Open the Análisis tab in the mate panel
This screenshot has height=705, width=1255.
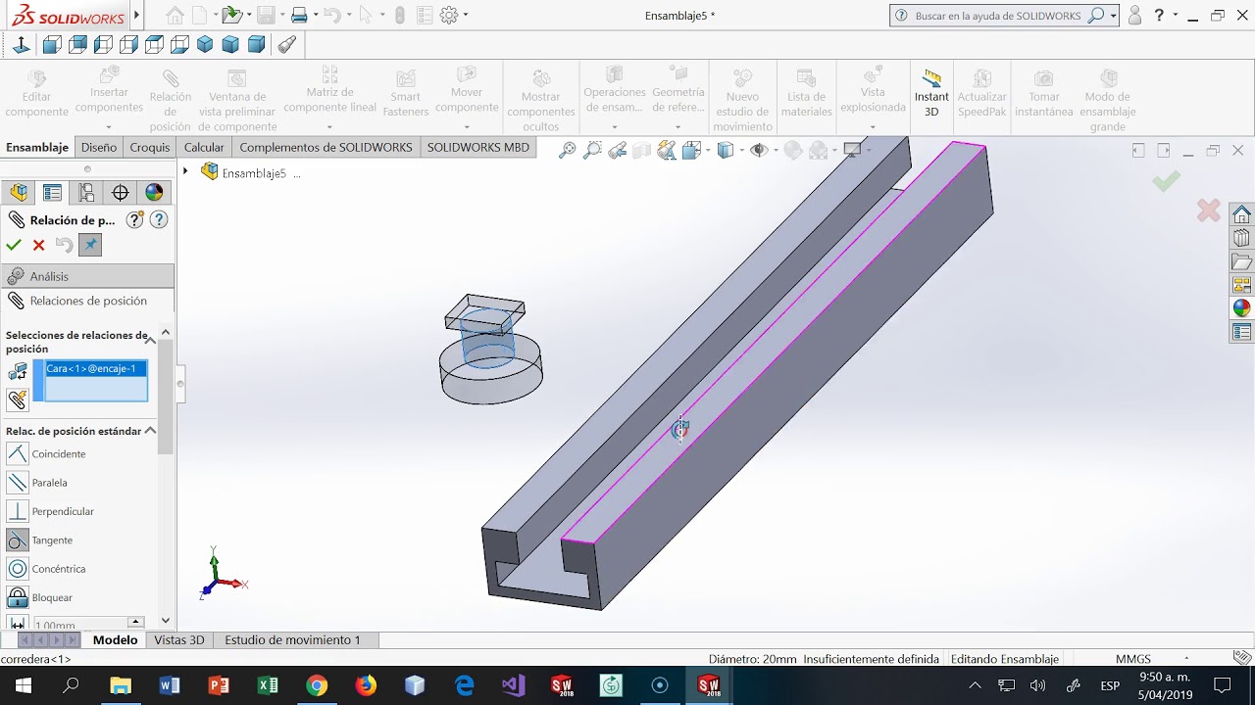click(87, 276)
